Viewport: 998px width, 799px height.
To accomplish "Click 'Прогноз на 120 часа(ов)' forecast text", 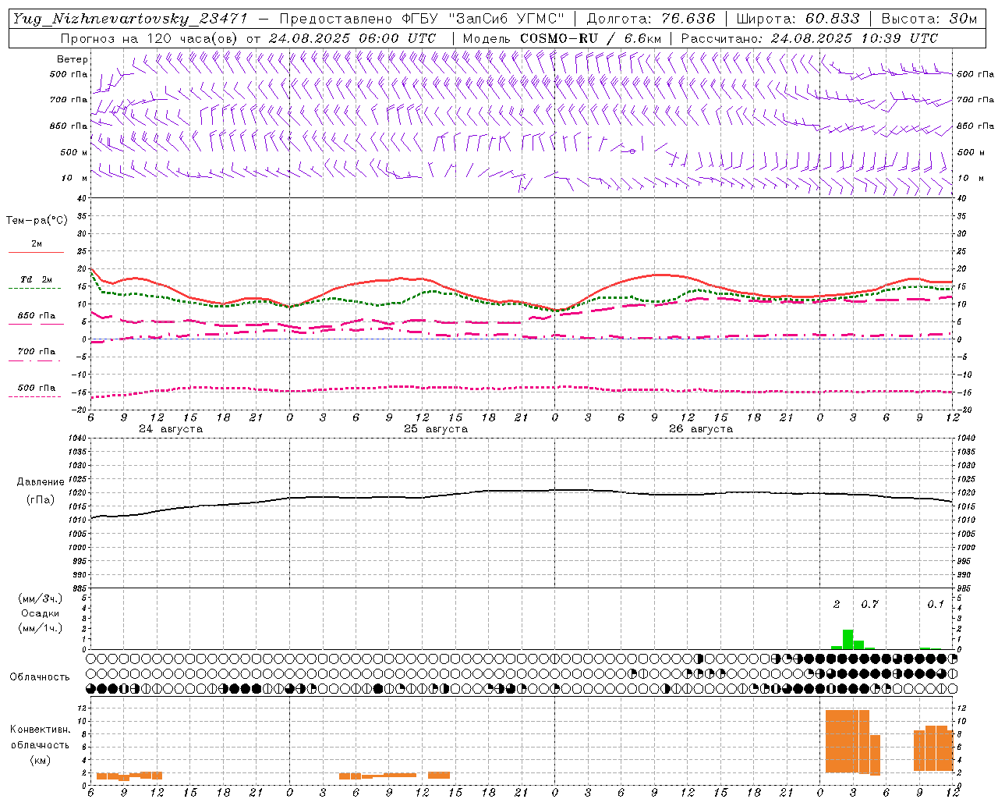I will click(150, 38).
